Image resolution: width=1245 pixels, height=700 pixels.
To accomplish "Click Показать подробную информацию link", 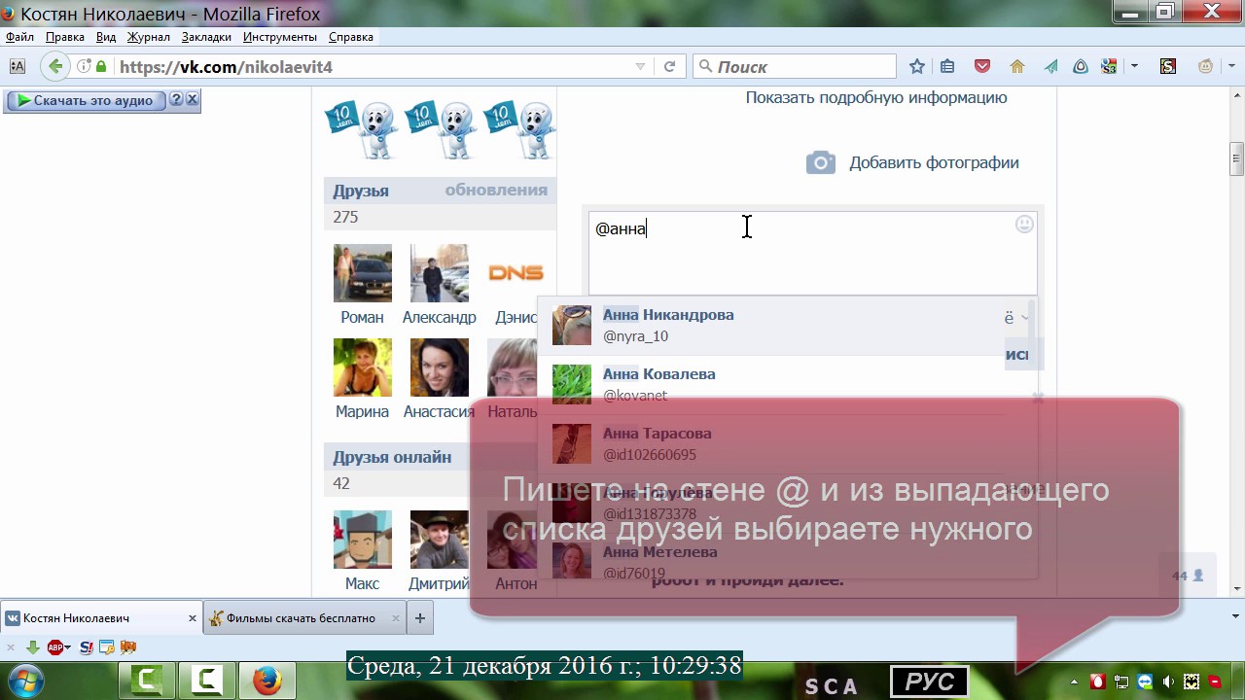I will 876,97.
